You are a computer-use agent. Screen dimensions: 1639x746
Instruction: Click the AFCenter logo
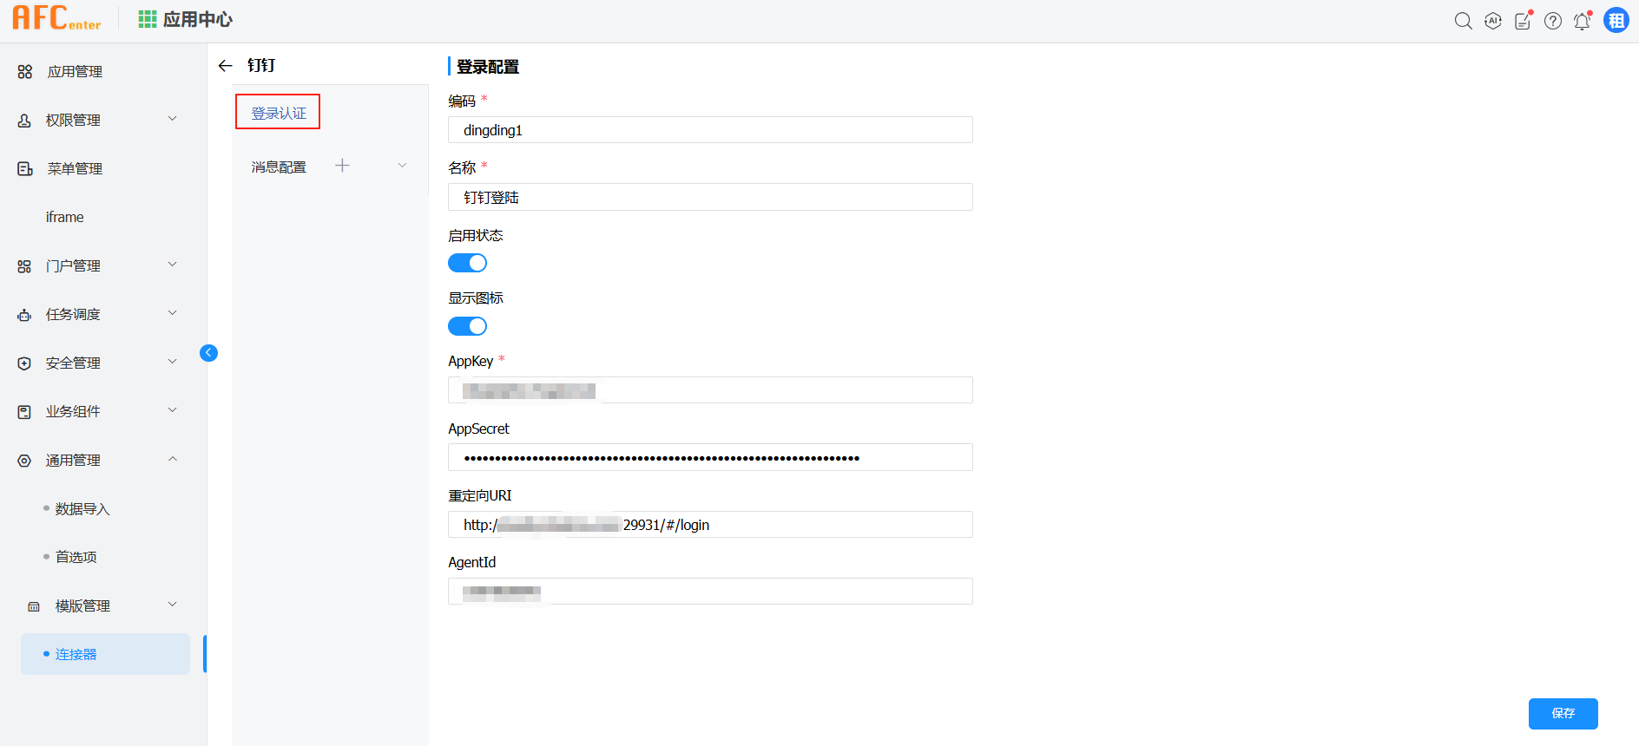[56, 18]
